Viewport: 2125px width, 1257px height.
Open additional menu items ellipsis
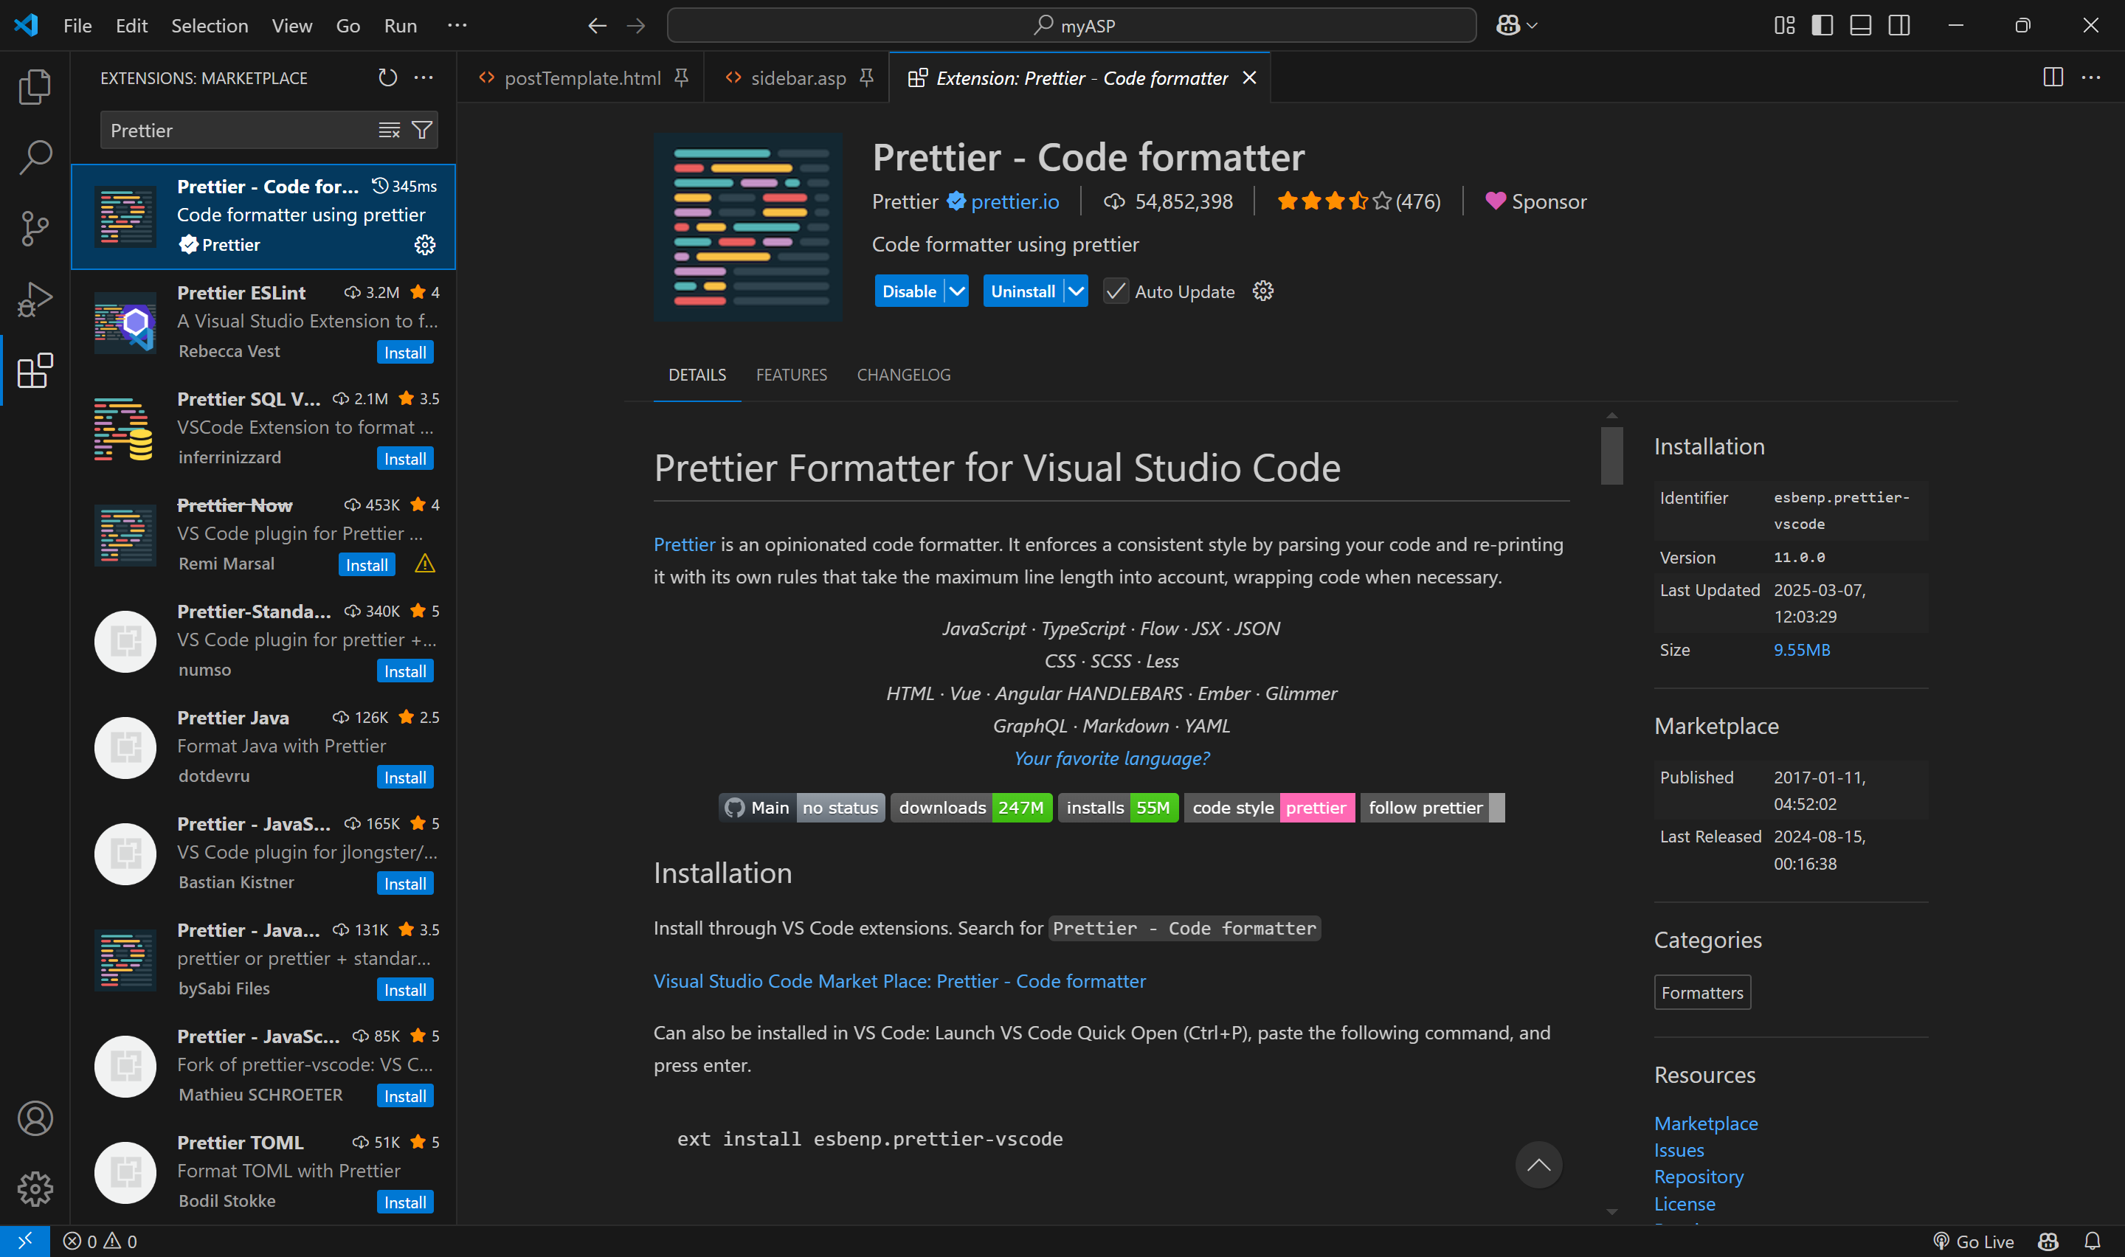point(457,25)
